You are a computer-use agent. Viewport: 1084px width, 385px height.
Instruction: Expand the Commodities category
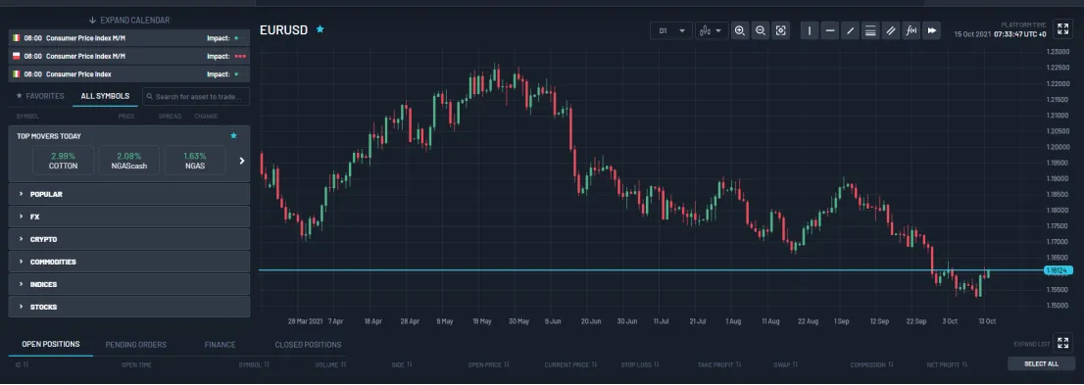click(x=128, y=262)
